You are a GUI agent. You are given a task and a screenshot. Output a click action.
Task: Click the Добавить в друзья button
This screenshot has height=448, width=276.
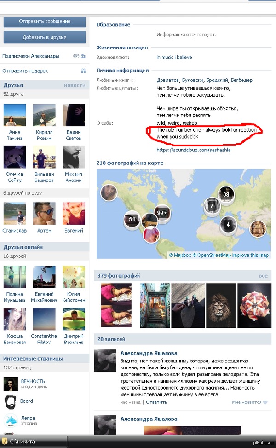point(45,37)
